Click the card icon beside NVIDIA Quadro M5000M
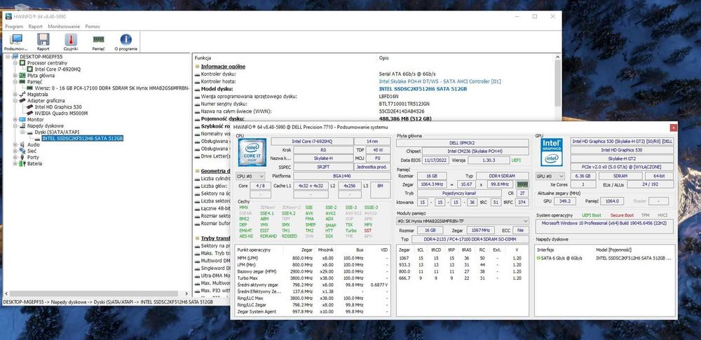 [30, 113]
